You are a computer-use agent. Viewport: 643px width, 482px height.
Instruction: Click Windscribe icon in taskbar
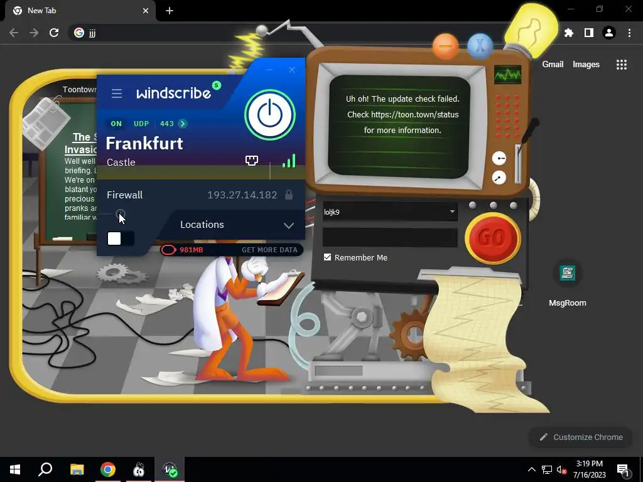tap(170, 469)
